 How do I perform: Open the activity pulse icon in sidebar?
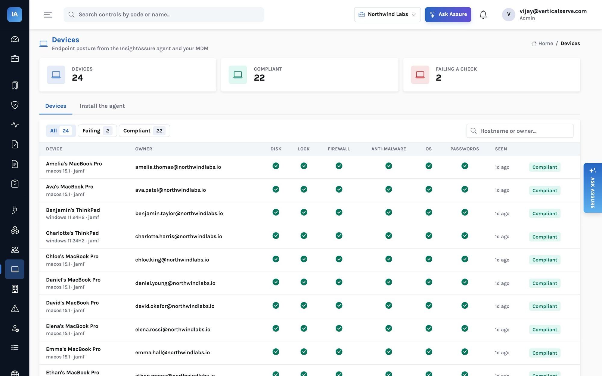(15, 125)
